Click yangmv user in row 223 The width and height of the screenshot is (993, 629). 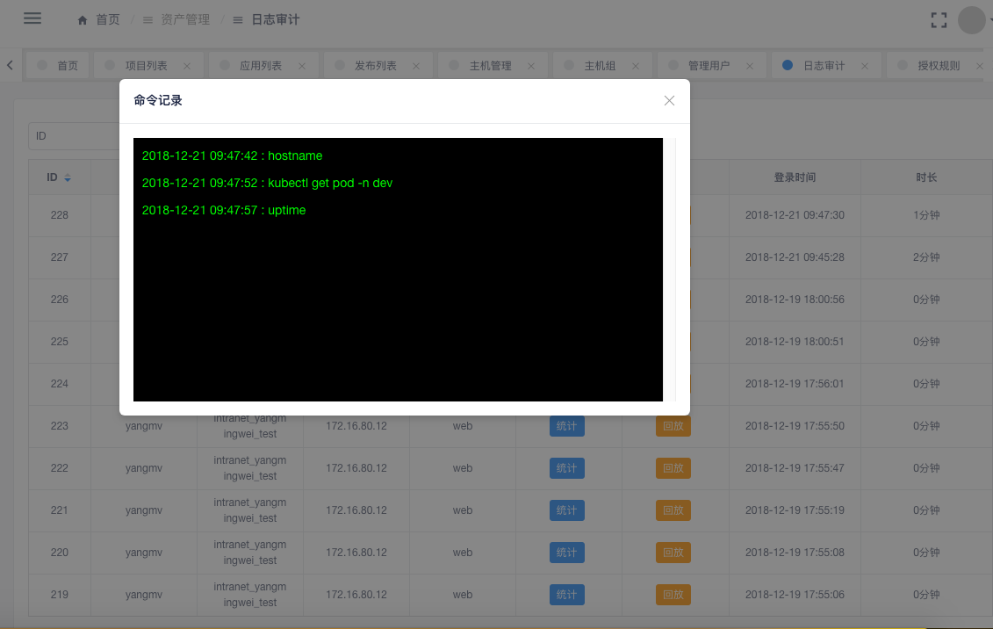coord(144,426)
